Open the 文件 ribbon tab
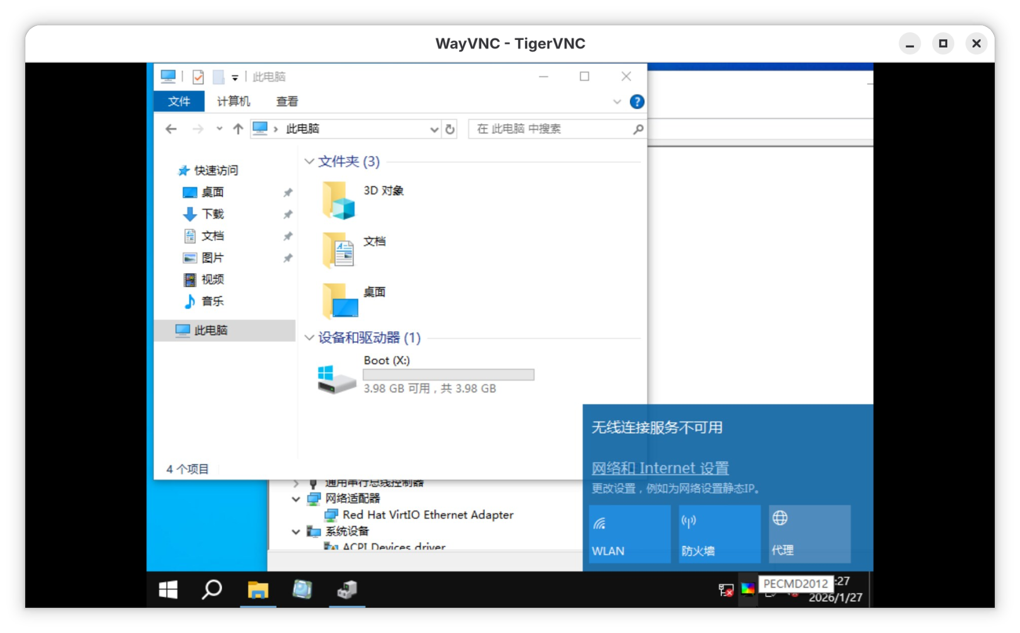The height and width of the screenshot is (633, 1020). click(x=179, y=101)
